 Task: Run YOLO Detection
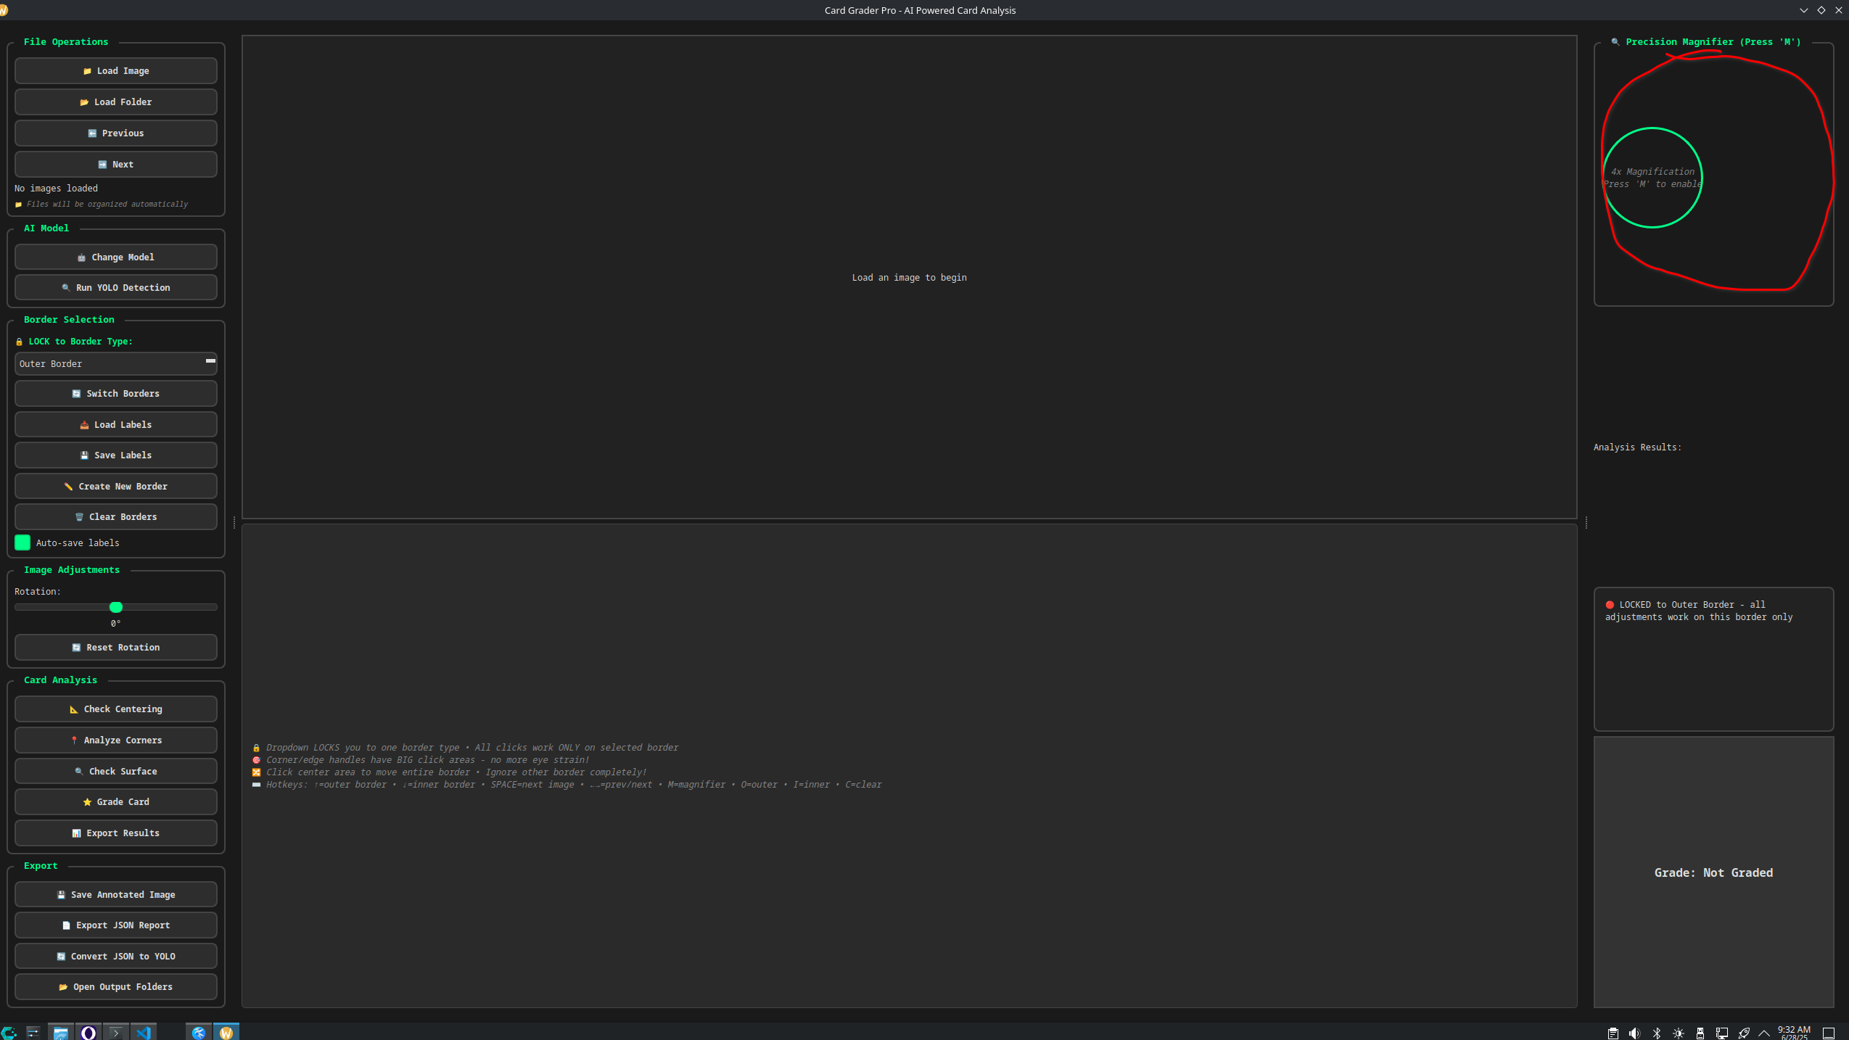116,287
